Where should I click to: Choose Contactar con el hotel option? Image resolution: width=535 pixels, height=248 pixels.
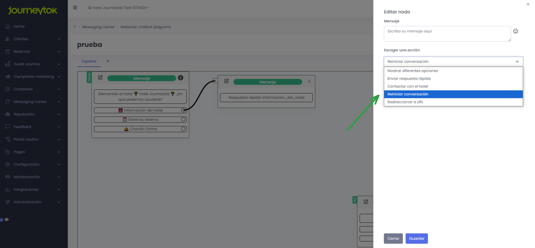(x=407, y=86)
